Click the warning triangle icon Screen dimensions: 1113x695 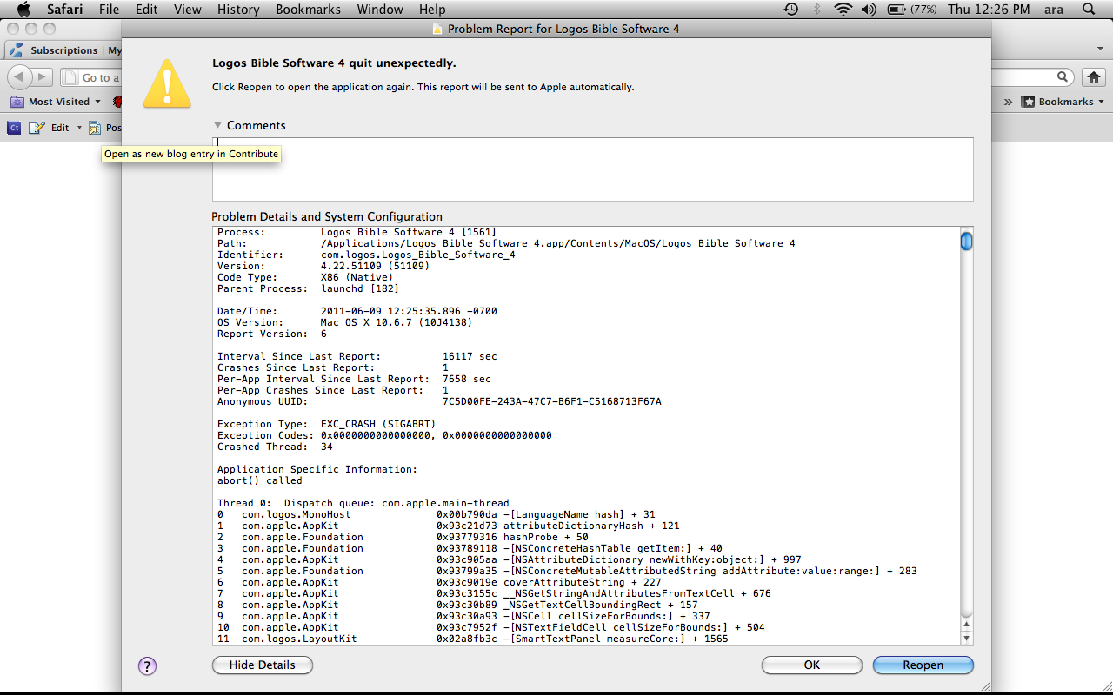167,83
